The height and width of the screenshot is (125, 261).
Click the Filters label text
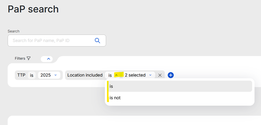coord(20,58)
